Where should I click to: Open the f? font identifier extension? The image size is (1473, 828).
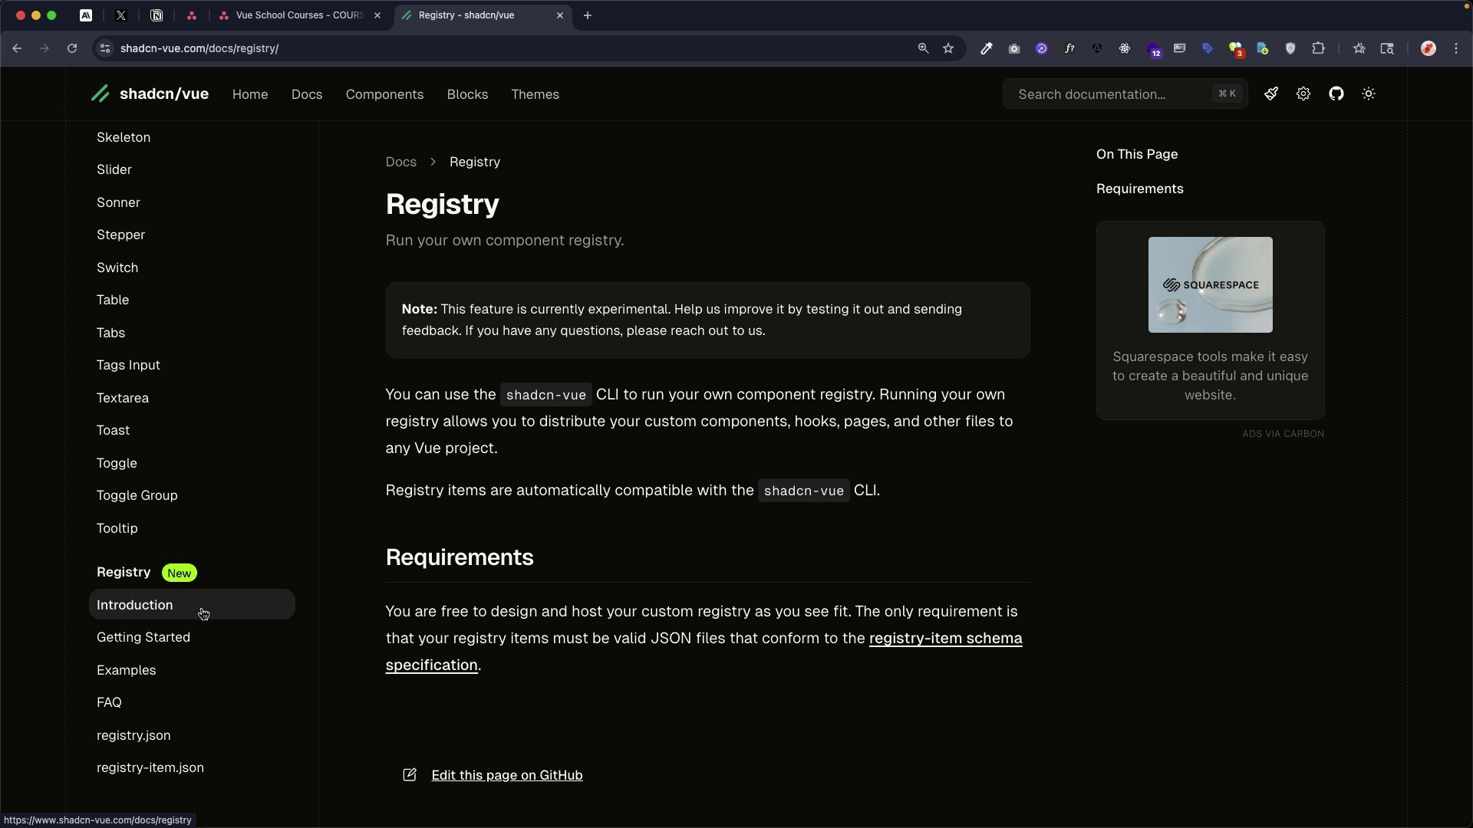click(x=1069, y=48)
